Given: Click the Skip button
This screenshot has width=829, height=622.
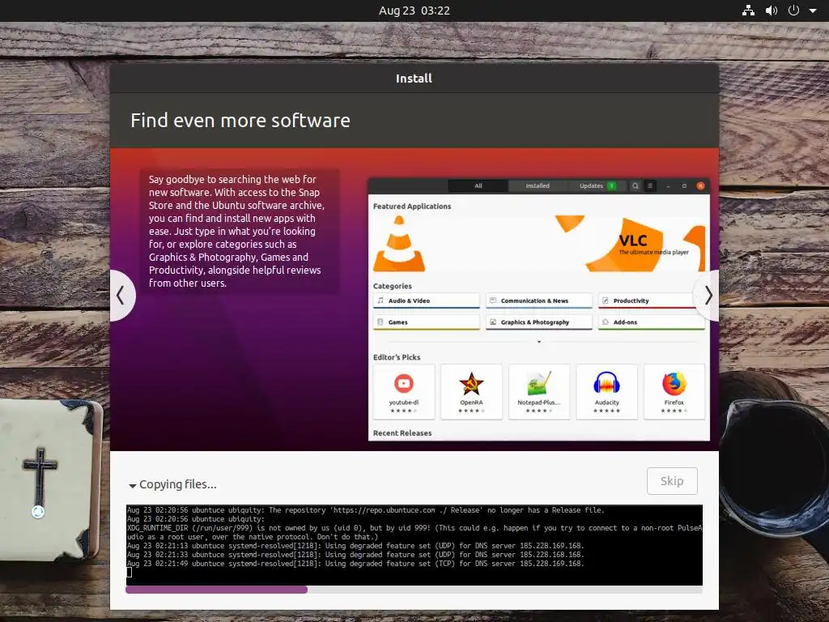Looking at the screenshot, I should click(x=672, y=481).
